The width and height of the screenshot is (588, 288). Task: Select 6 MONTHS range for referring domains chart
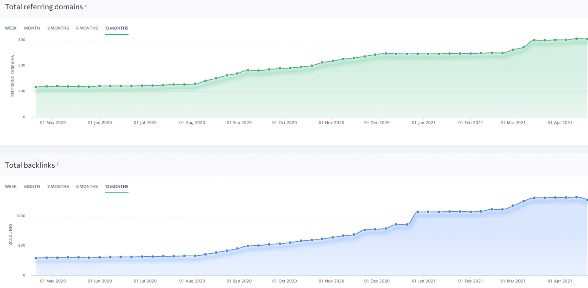click(x=87, y=28)
